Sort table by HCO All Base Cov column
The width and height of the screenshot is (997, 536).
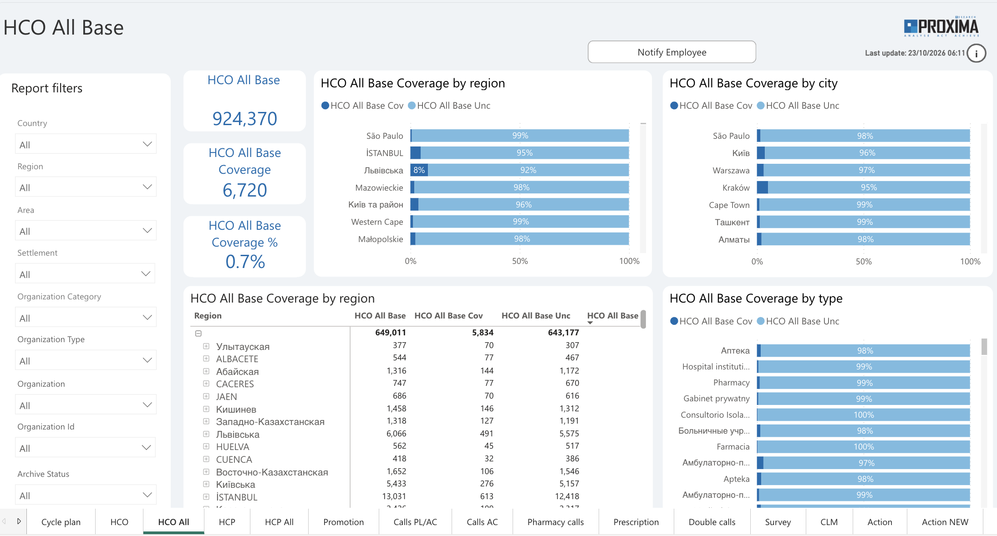click(448, 316)
